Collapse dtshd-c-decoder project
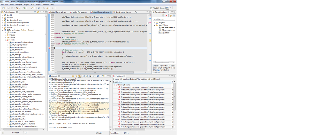Viewport: 318px width, 135px height. pos(3,30)
